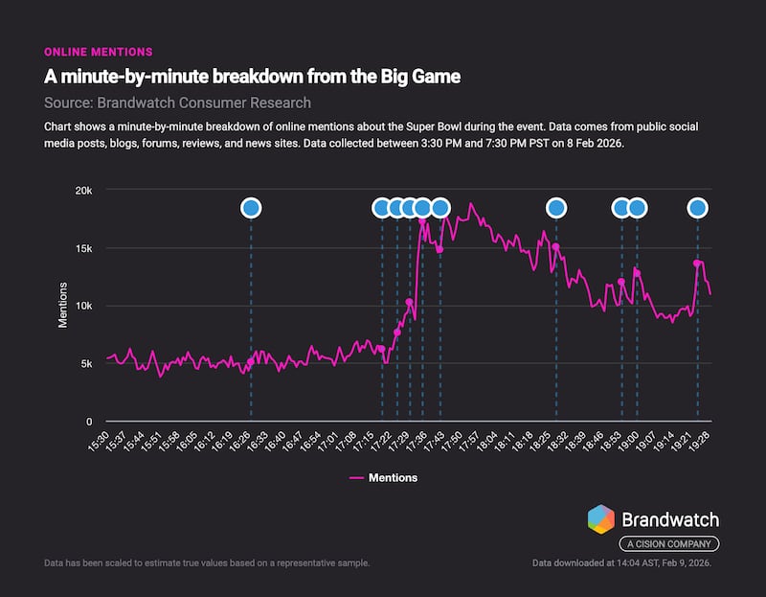Click the left marker of the 18:53 pair

[621, 208]
